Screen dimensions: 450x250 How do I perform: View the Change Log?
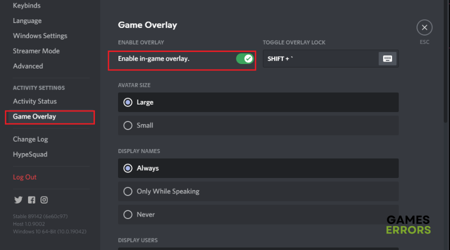[30, 139]
